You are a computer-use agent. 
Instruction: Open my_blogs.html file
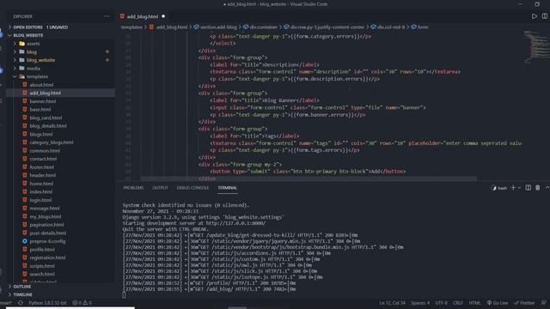(46, 216)
